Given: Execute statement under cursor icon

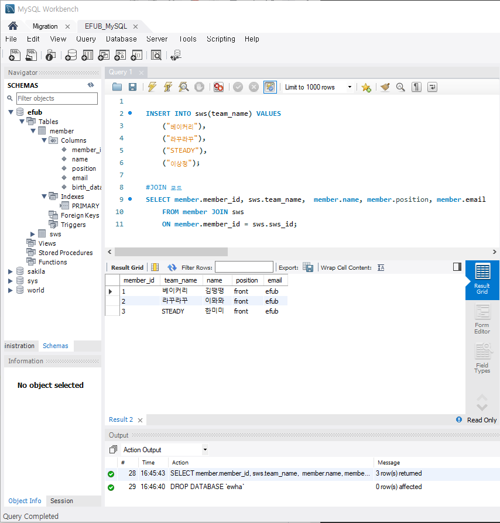Looking at the screenshot, I should [x=168, y=87].
